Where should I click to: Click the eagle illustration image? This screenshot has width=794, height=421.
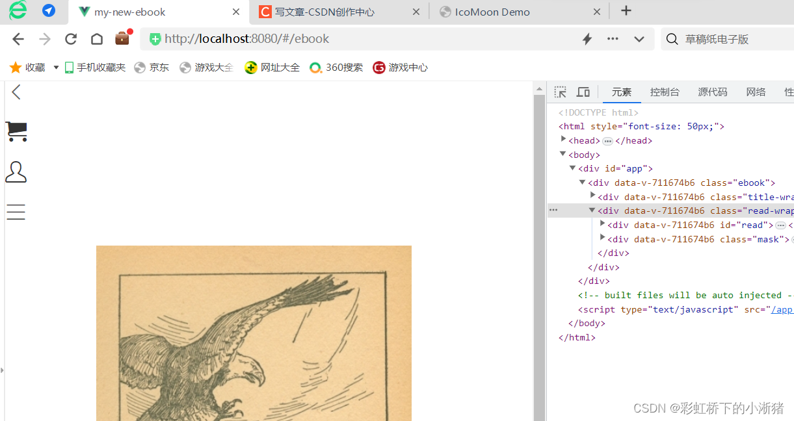coord(254,333)
